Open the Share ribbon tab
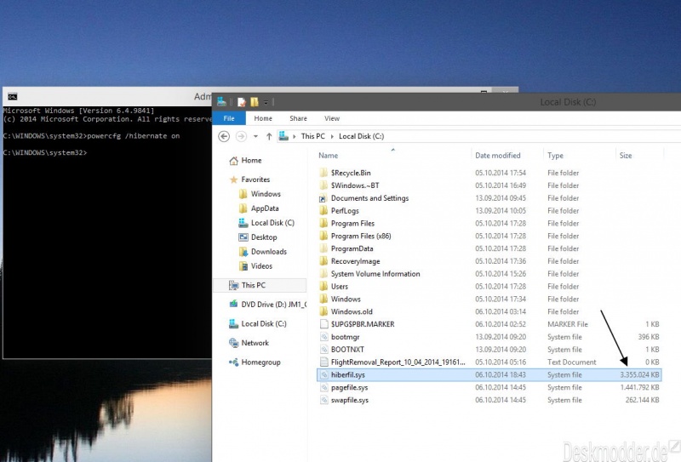This screenshot has height=462, width=681. tap(298, 118)
